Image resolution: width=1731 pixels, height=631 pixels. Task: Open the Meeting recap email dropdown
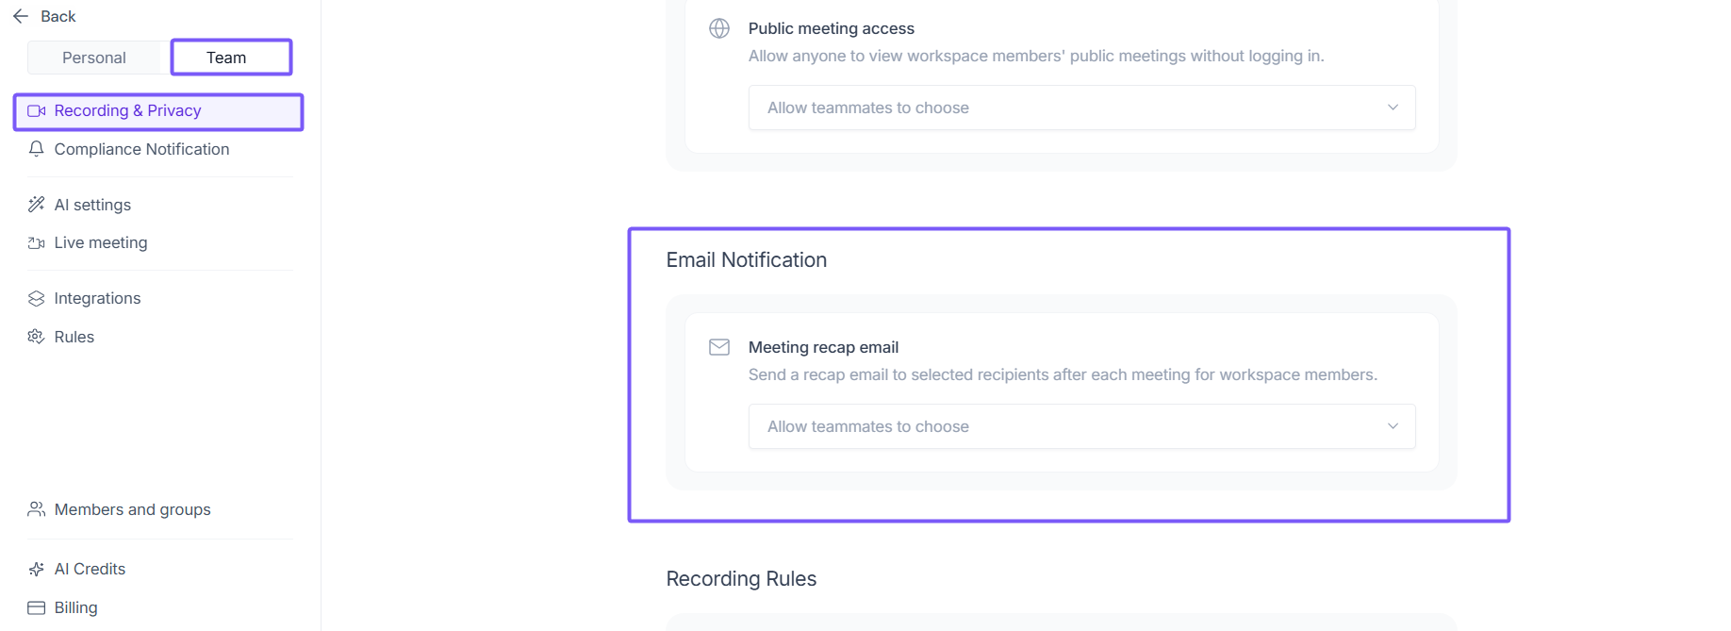(x=1080, y=426)
